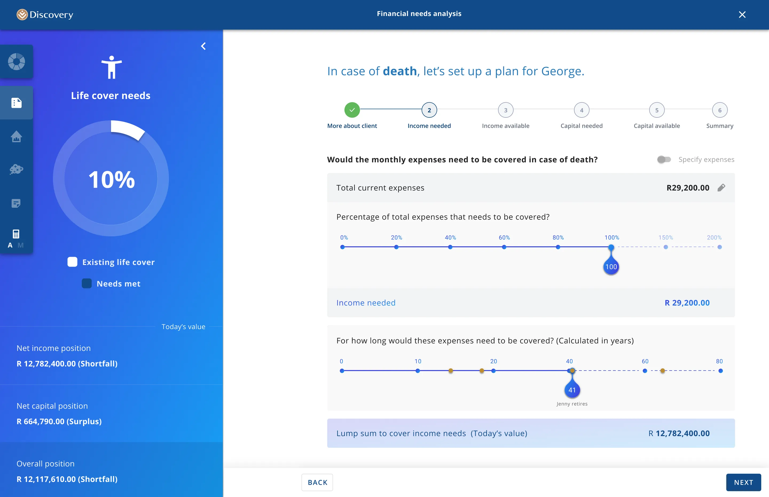This screenshot has height=497, width=769.
Task: Open the calculator sidebar icon
Action: pos(16,234)
